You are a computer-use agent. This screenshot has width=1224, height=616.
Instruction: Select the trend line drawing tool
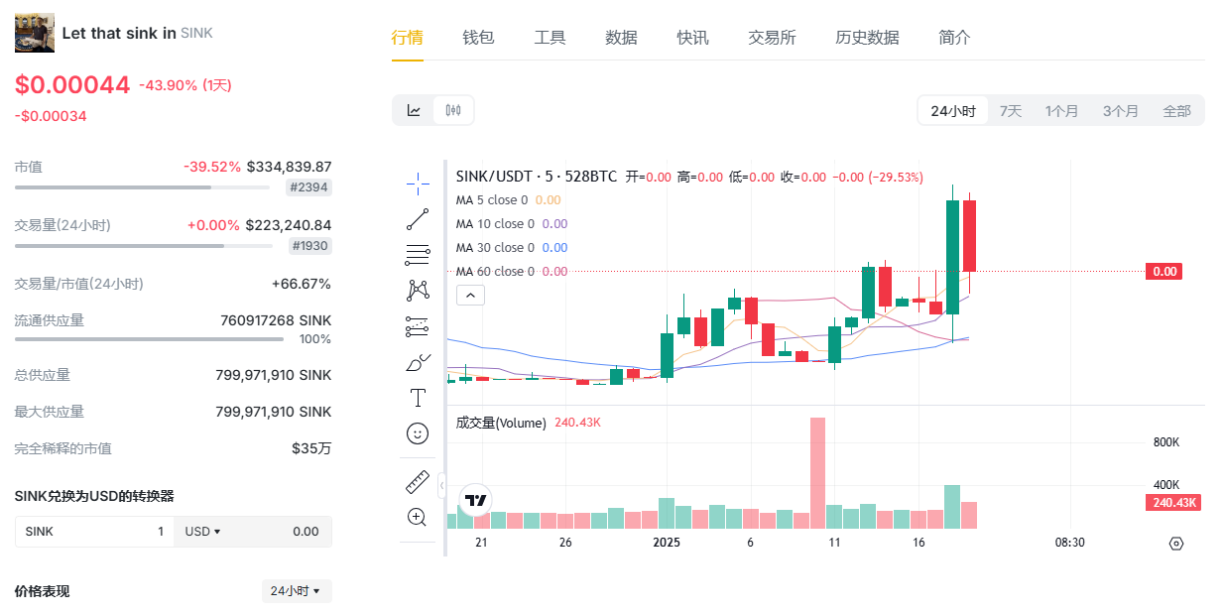point(418,219)
